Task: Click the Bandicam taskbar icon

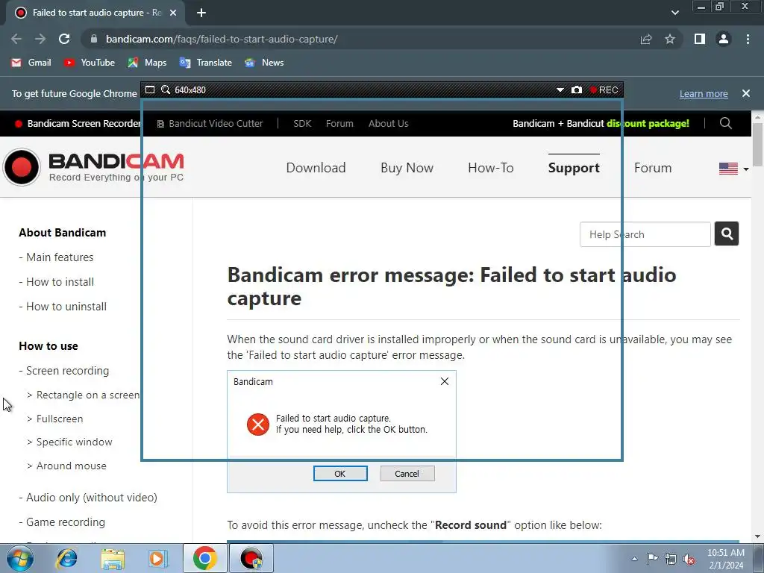Action: click(x=251, y=558)
